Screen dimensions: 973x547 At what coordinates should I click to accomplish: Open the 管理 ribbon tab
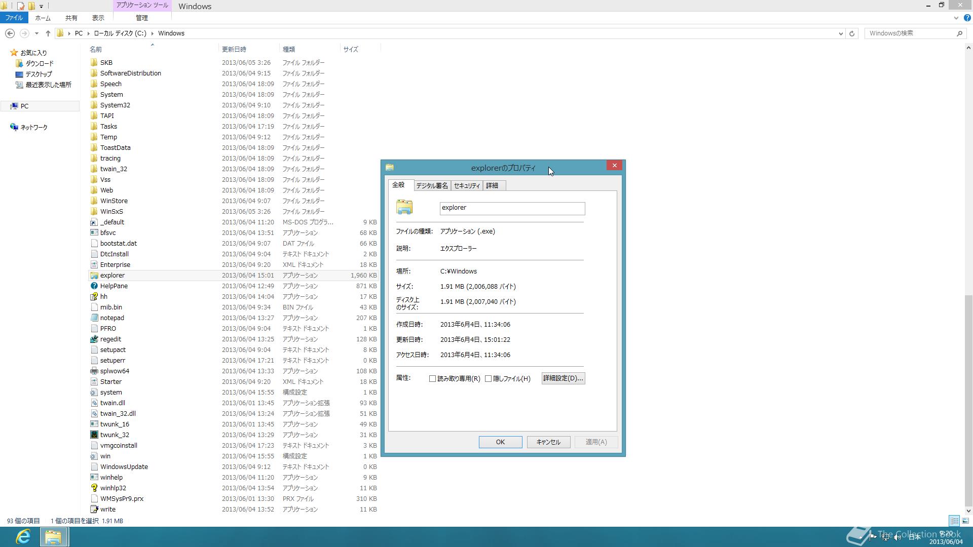(x=142, y=18)
